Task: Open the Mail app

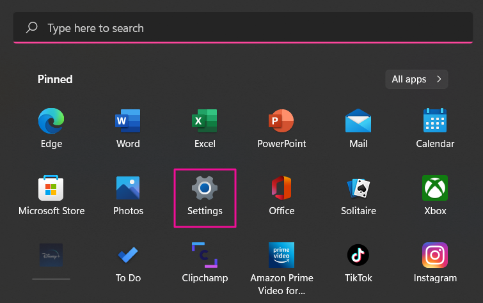Action: click(x=358, y=121)
